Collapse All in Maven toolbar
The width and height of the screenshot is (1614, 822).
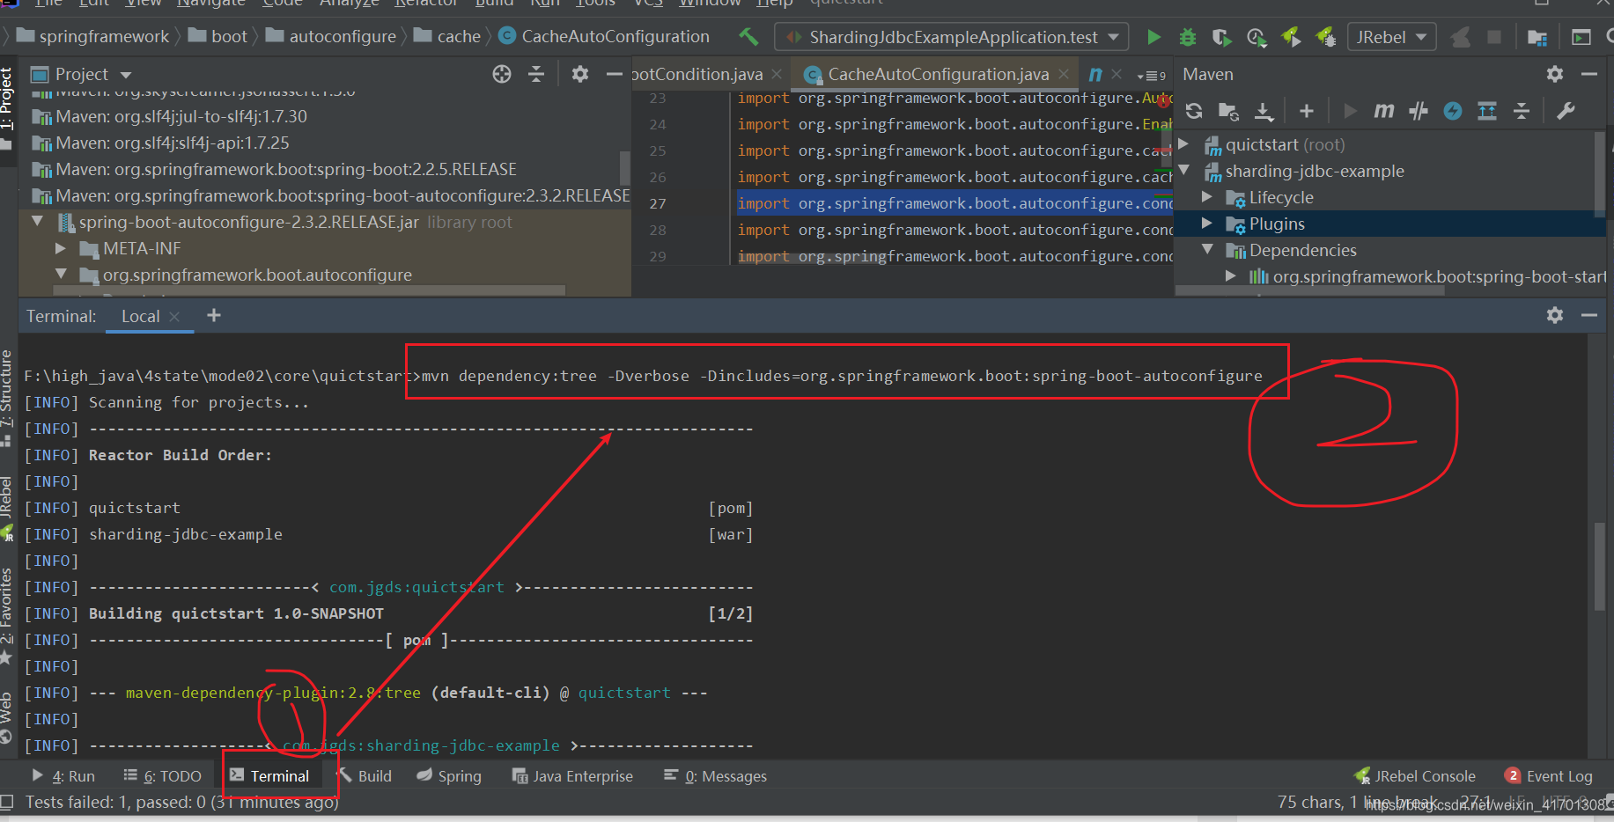coord(1522,111)
